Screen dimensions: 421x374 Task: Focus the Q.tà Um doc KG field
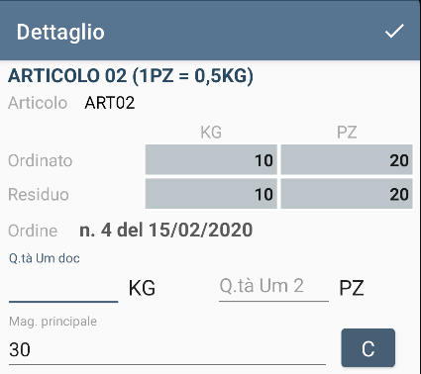pos(63,288)
